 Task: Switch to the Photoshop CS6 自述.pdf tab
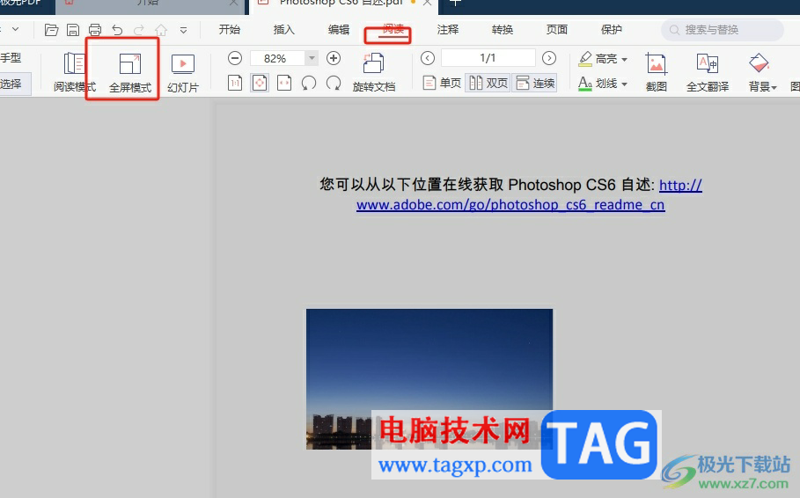tap(341, 4)
